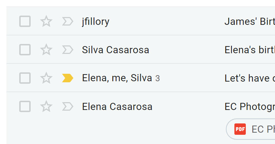Screen dimensions: 275x144
Task: Select the jfillory email checkbox
Action: click(25, 22)
